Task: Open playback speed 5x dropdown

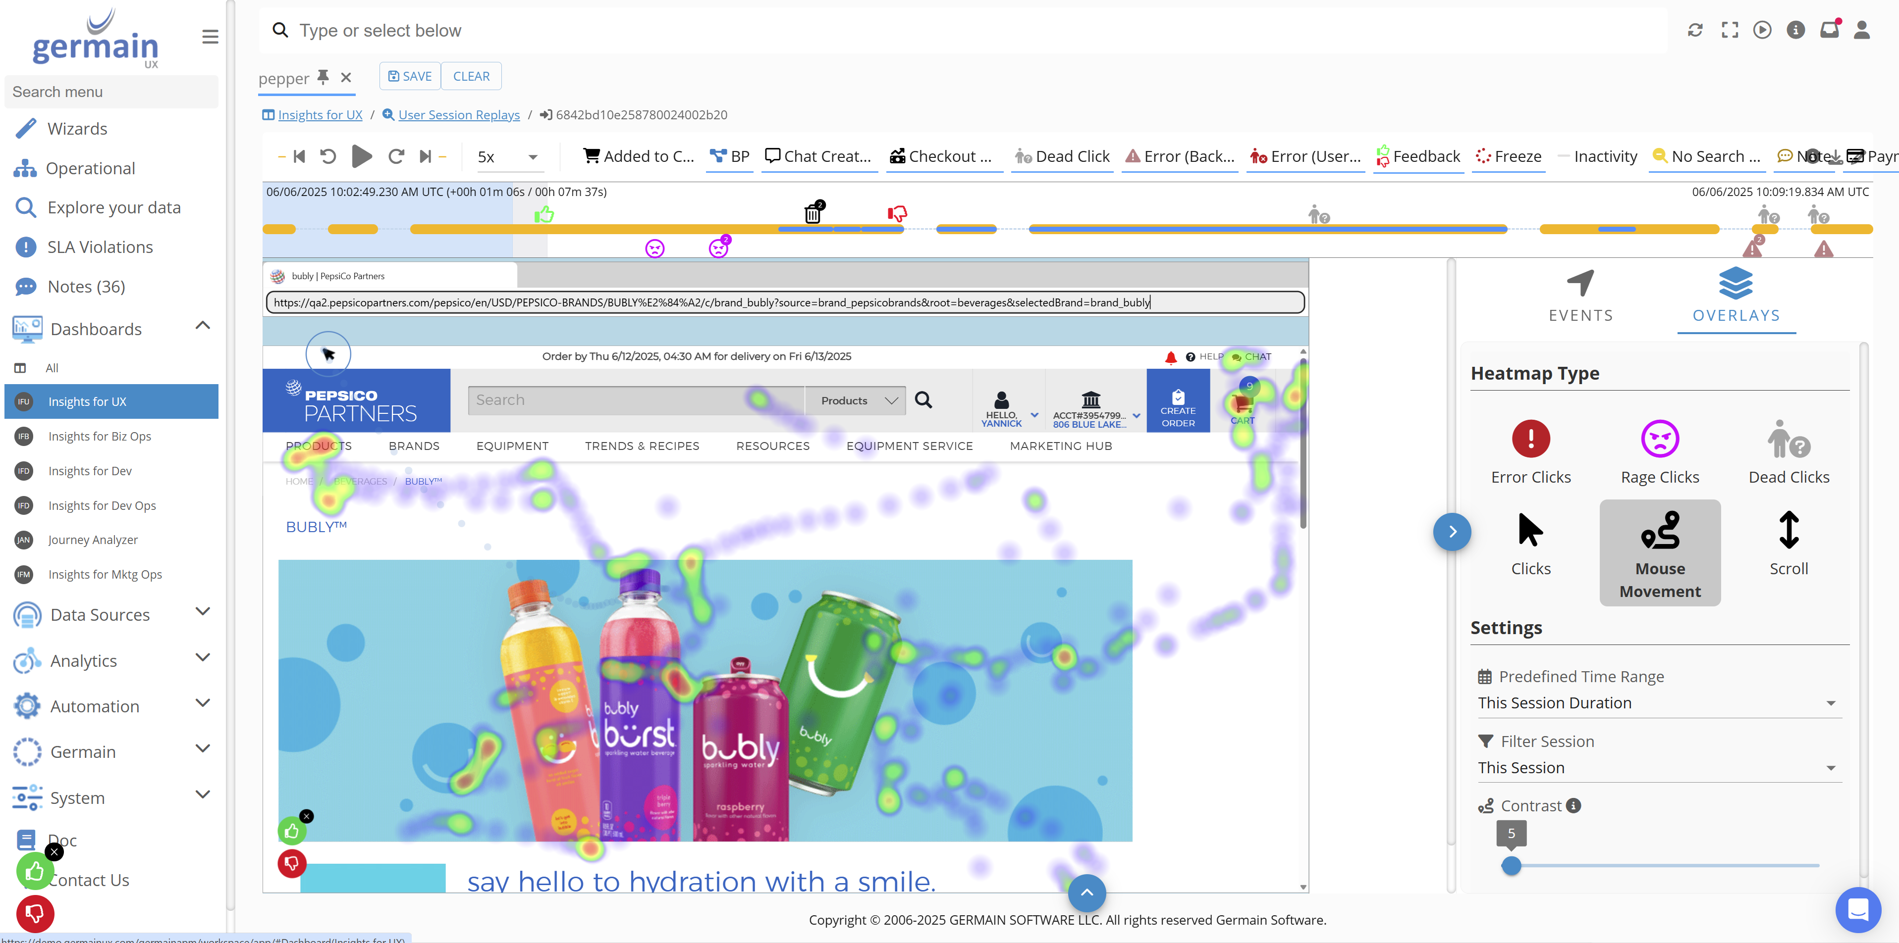Action: pyautogui.click(x=508, y=157)
